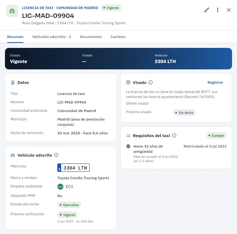The width and height of the screenshot is (237, 234).
Task: Click the Sin fecha pill
Action: click(x=184, y=113)
